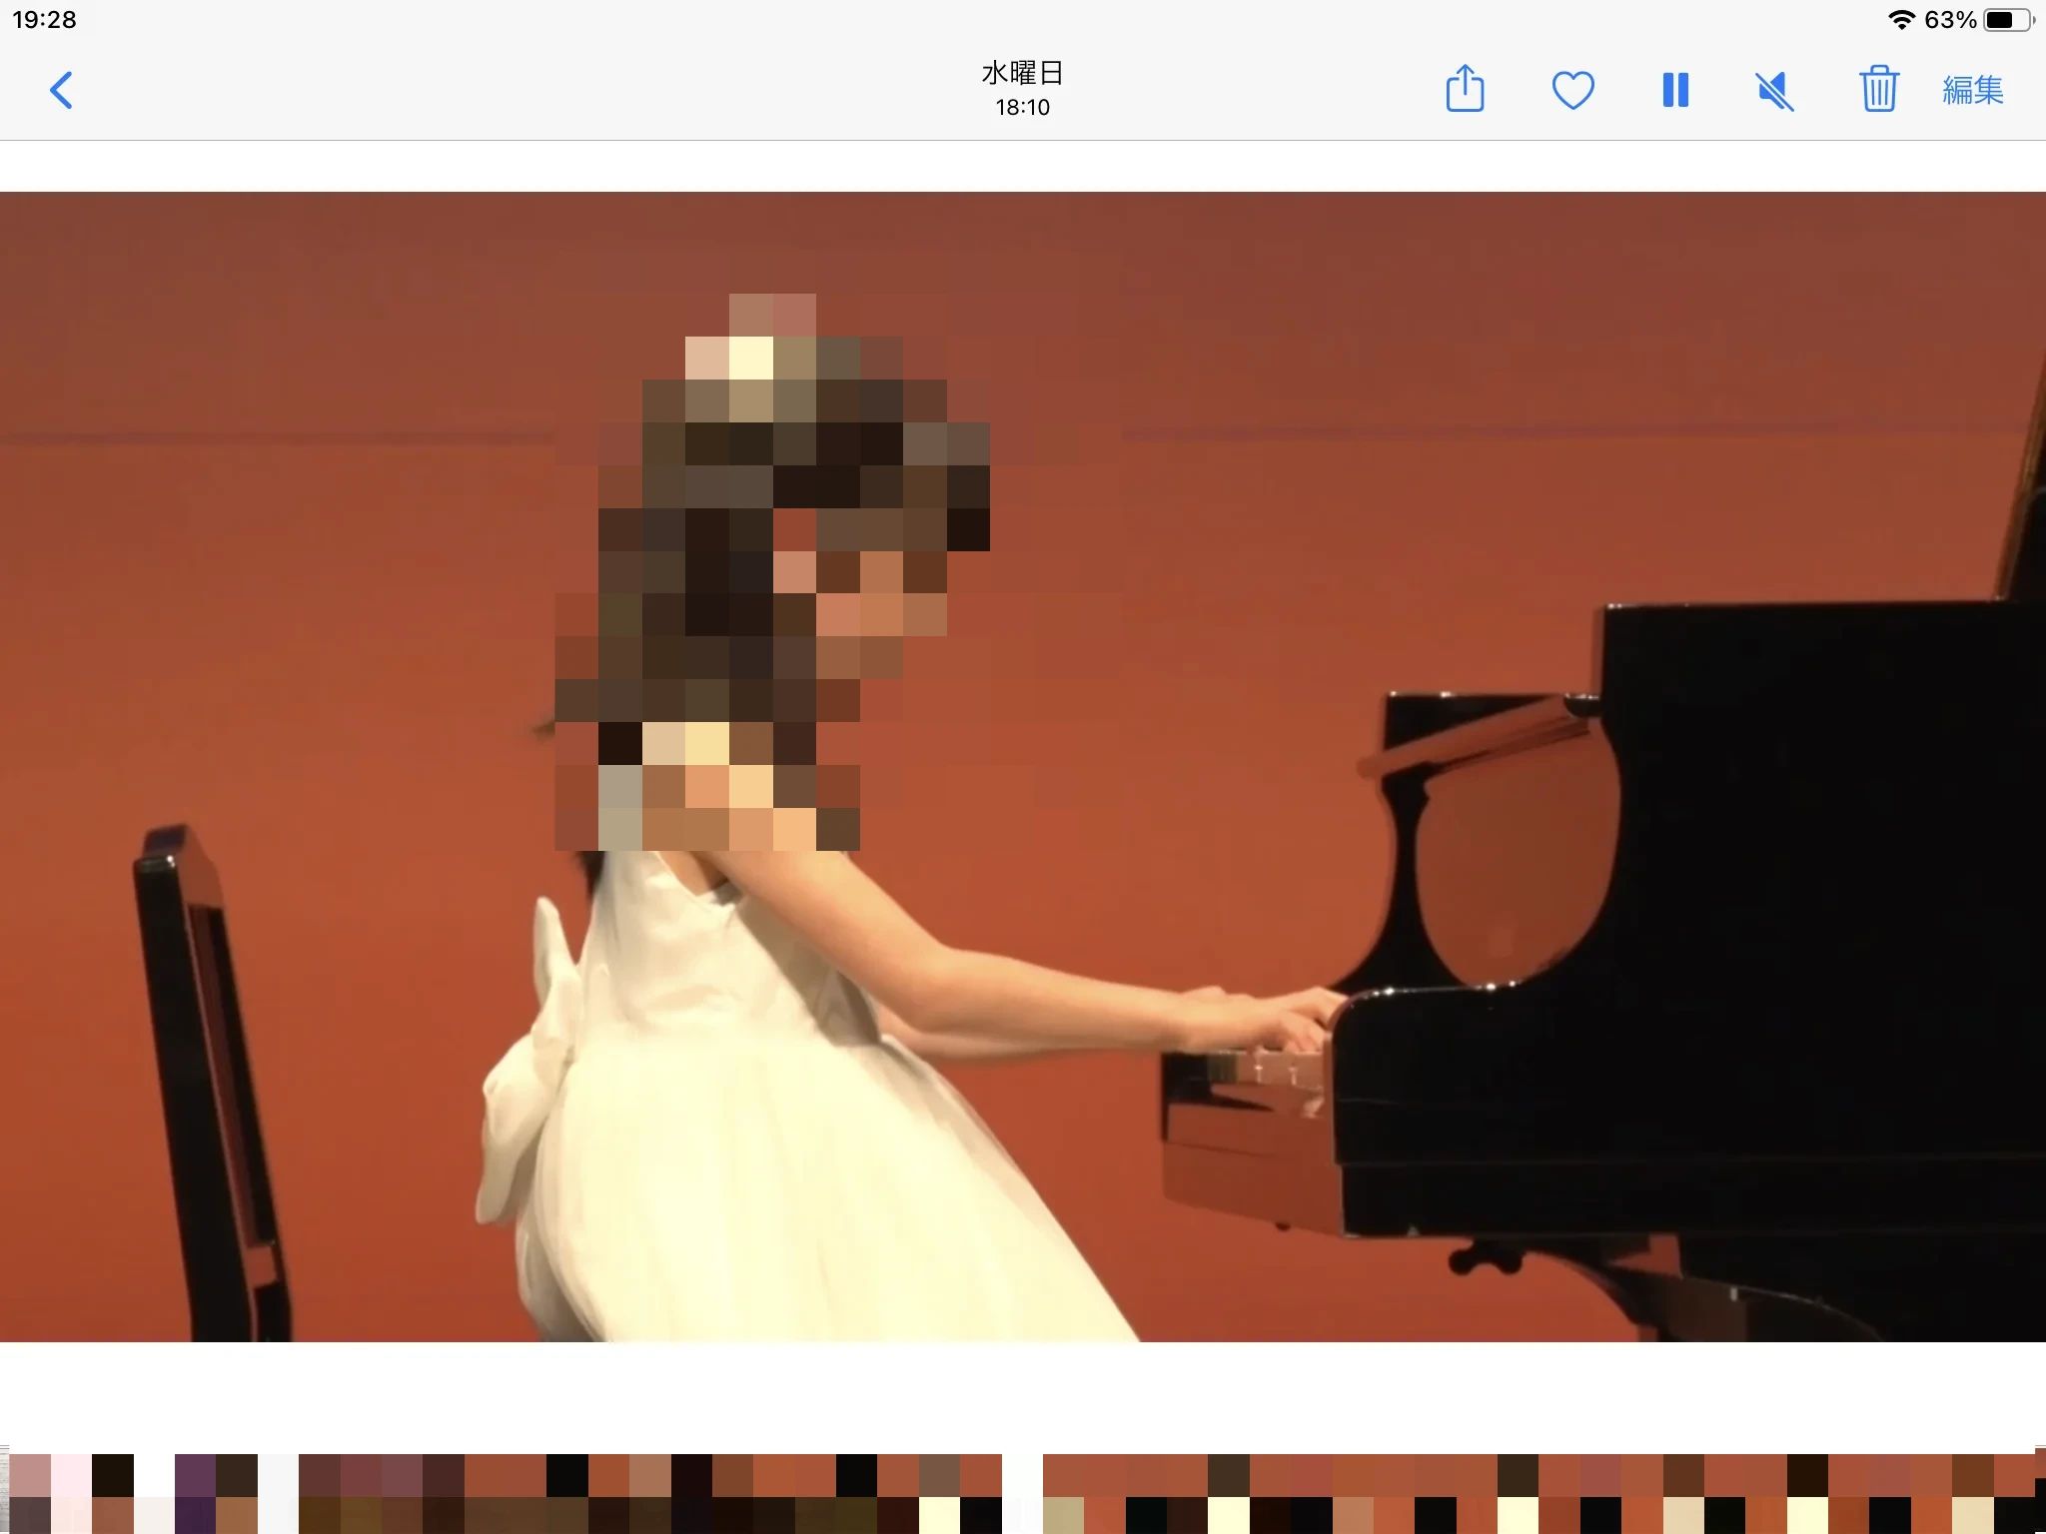Tap the 編集 edit button

click(x=1972, y=90)
